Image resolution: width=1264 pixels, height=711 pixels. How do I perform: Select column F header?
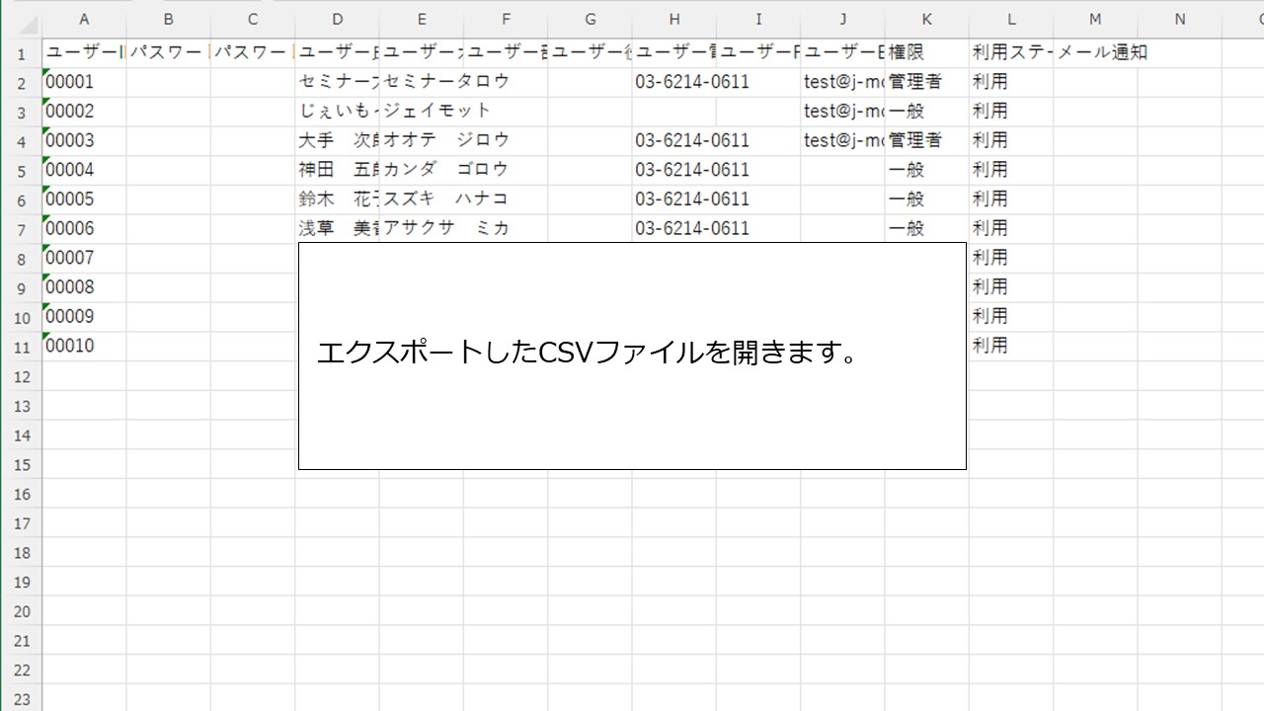click(x=506, y=19)
